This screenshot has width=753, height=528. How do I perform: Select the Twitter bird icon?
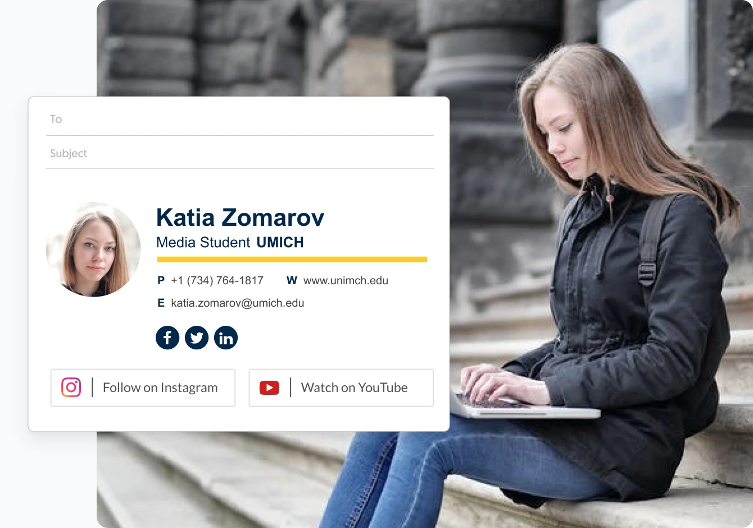197,337
